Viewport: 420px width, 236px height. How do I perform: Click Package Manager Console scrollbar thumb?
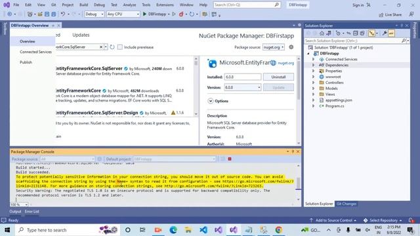click(x=298, y=183)
